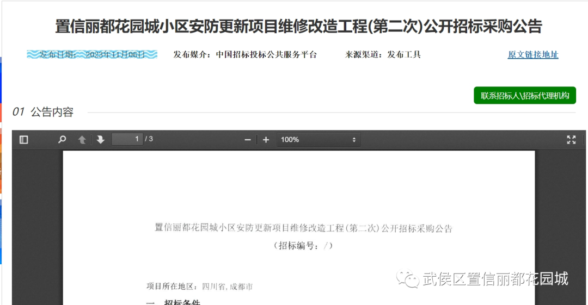
Task: Select the 来源渠道 发布工具 text
Action: point(383,55)
